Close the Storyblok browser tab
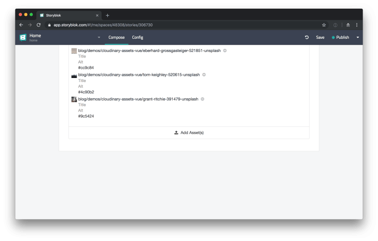The width and height of the screenshot is (378, 241). click(x=97, y=15)
